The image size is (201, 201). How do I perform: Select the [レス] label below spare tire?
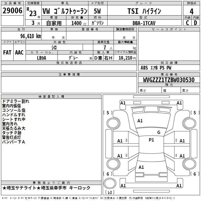click(110, 192)
